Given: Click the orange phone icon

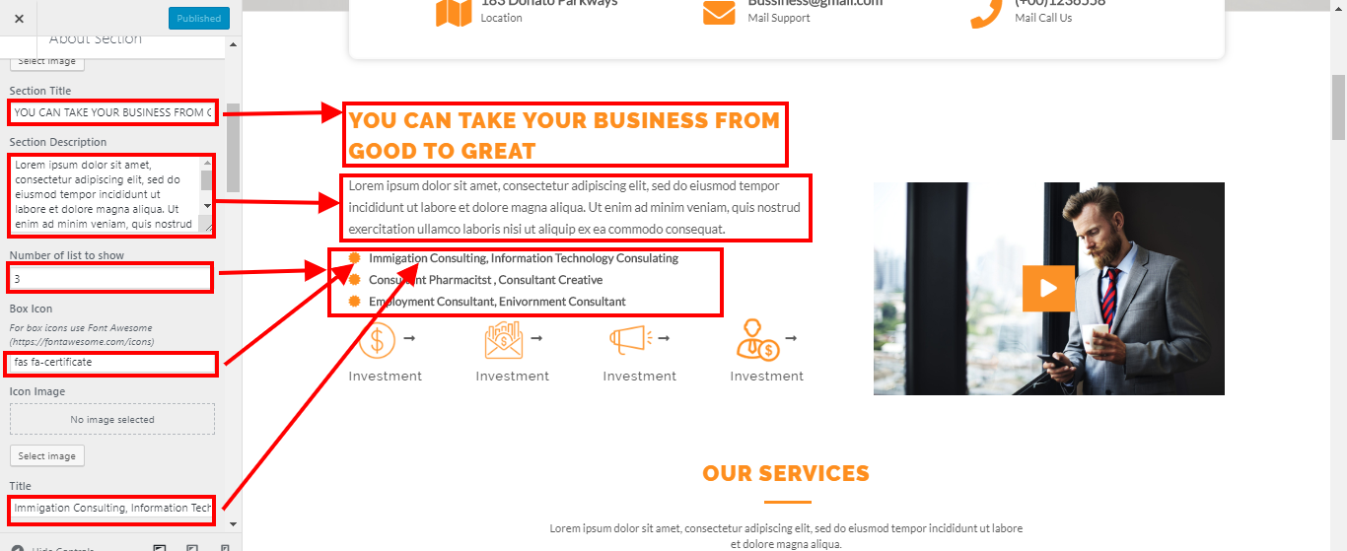Looking at the screenshot, I should click(x=986, y=11).
